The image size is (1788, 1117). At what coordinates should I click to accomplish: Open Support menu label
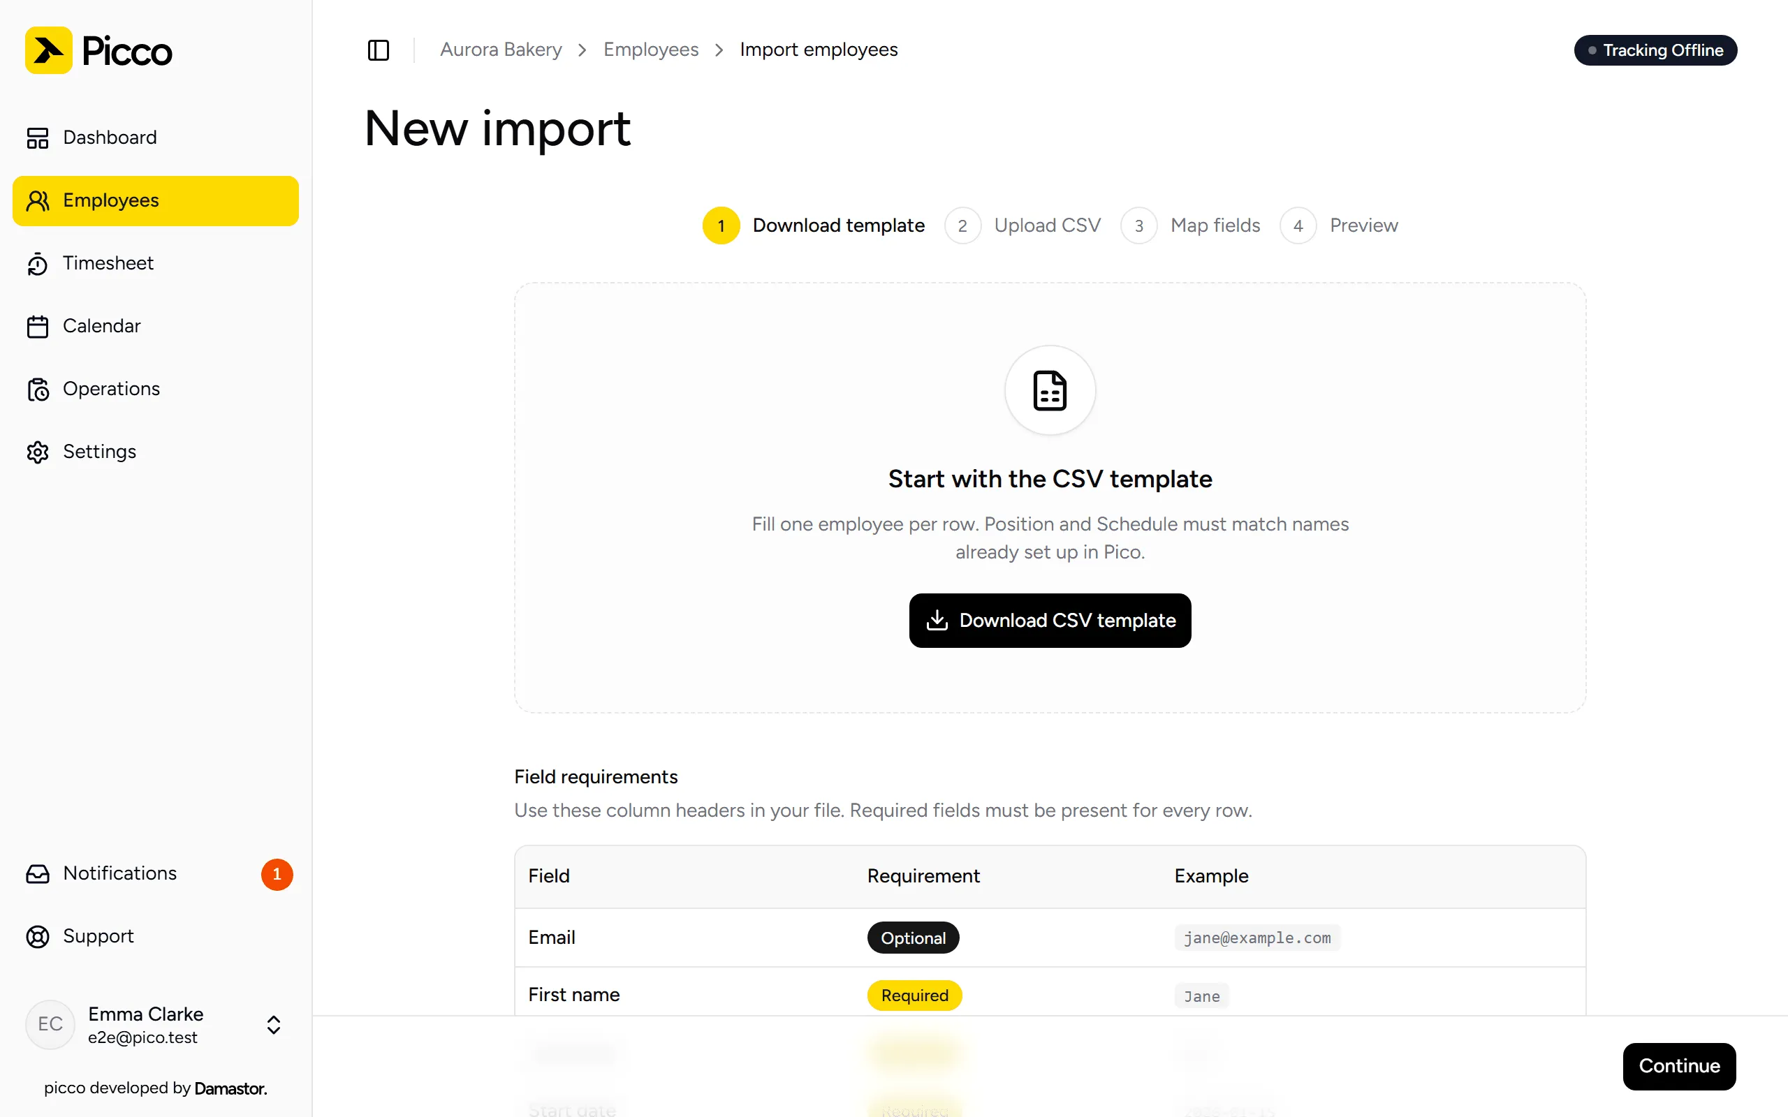(x=98, y=936)
